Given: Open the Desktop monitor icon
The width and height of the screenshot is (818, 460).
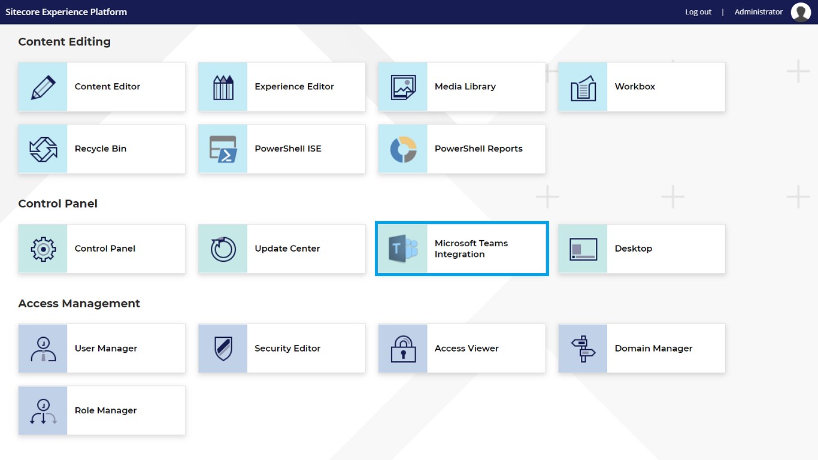Looking at the screenshot, I should tap(583, 249).
